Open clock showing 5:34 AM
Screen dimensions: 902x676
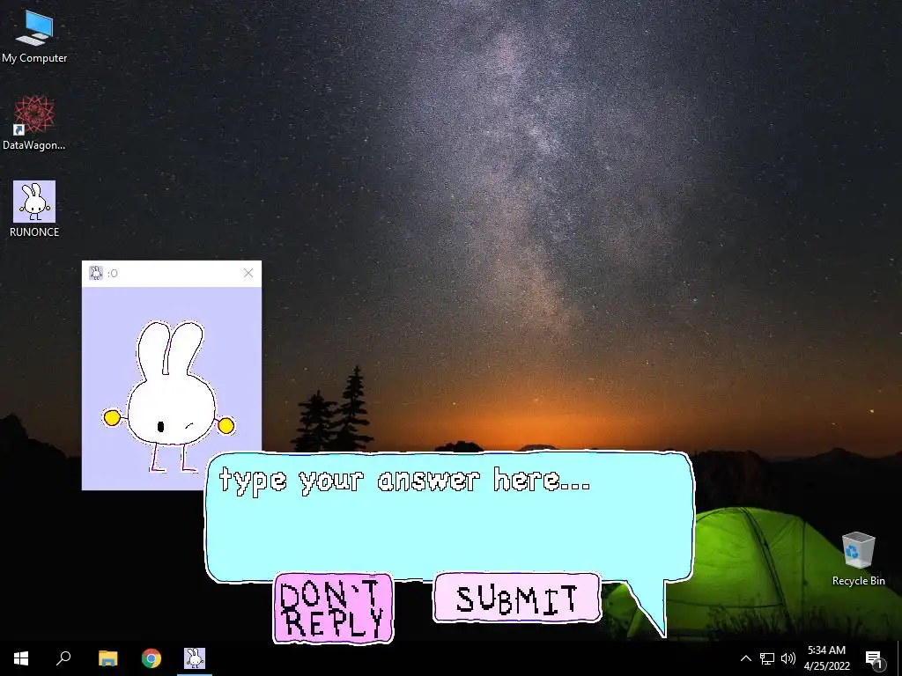click(x=826, y=658)
